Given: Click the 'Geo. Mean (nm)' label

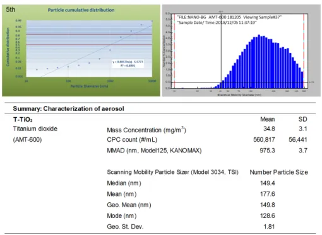Looking at the screenshot, I should coord(129,205).
